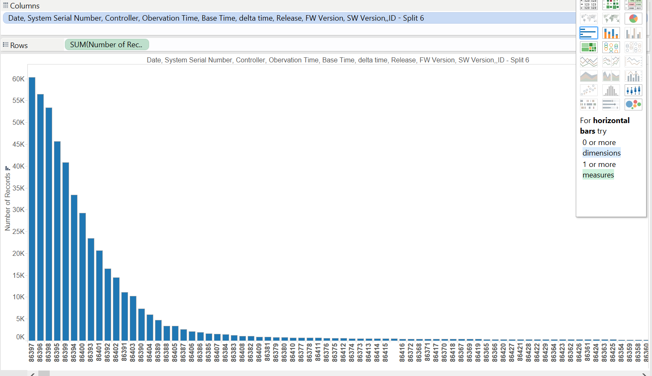This screenshot has width=652, height=376.
Task: Select the treemap chart type
Action: pos(588,47)
